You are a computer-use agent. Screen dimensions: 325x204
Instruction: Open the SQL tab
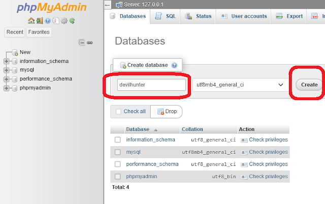click(x=165, y=16)
